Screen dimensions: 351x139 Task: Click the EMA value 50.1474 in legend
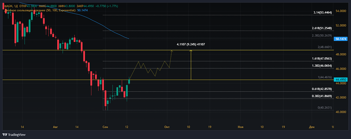[x=82, y=10]
